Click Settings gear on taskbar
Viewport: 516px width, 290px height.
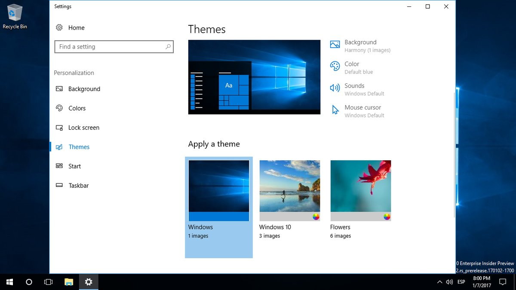coord(89,282)
